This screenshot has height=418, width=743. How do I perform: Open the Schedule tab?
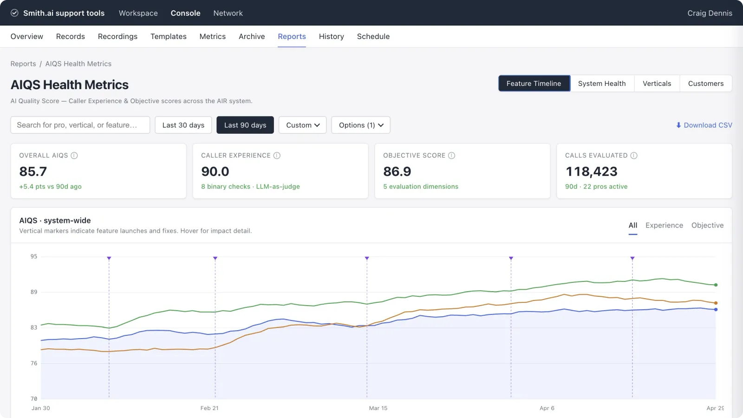[373, 36]
